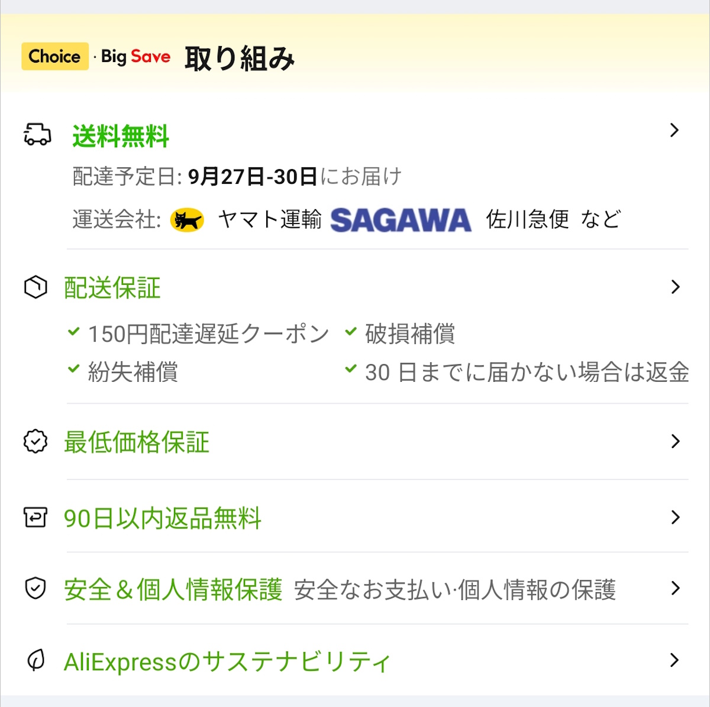Click the SAGAWA carrier logo
The width and height of the screenshot is (710, 707).
[x=401, y=220]
